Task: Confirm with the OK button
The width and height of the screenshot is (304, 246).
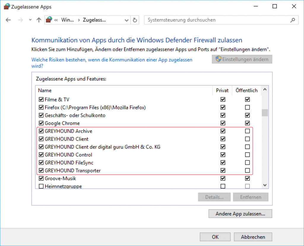Action: [215, 237]
